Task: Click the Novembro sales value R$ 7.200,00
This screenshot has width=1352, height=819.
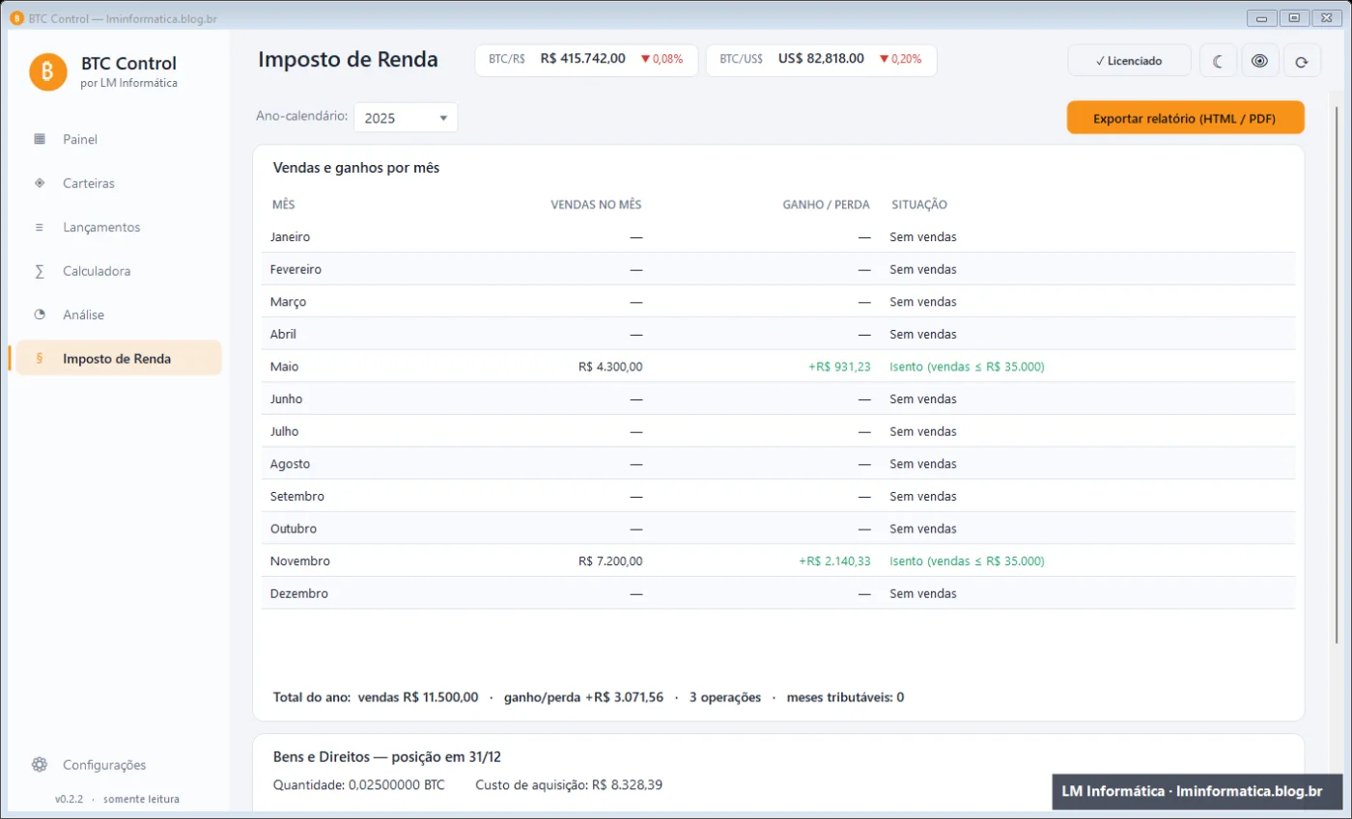Action: [x=610, y=561]
